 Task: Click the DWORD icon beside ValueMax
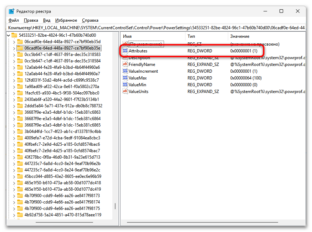125,78
